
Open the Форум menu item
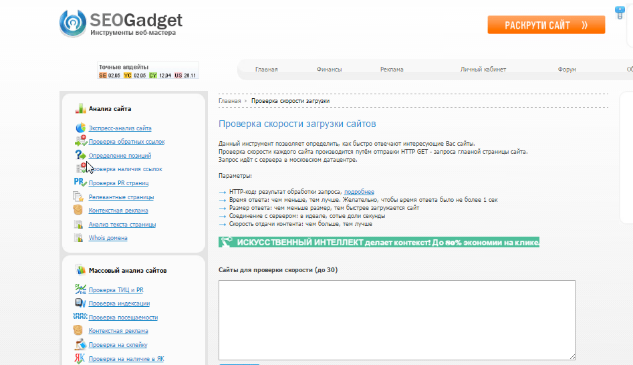point(567,70)
